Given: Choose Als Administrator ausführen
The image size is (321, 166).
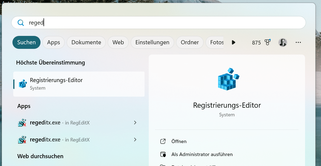Looking at the screenshot, I should pos(202,154).
